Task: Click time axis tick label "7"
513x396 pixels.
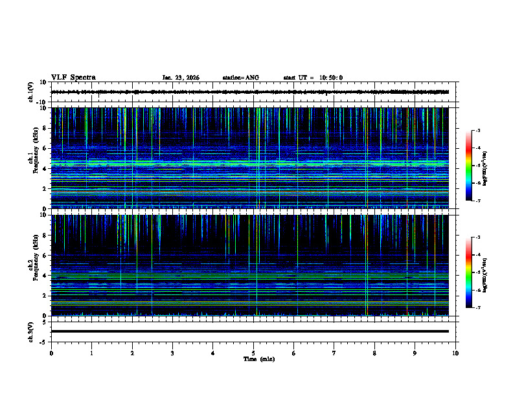Action: tap(334, 353)
